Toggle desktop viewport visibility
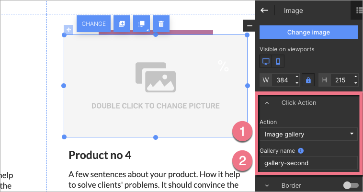Image resolution: width=363 pixels, height=192 pixels. [265, 62]
